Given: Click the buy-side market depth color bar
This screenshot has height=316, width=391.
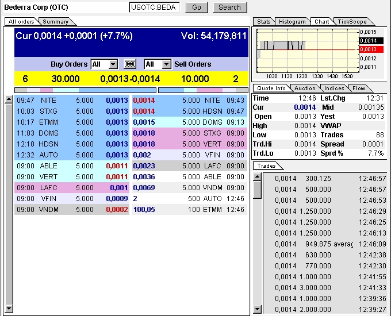Looking at the screenshot, I should tap(85, 90).
